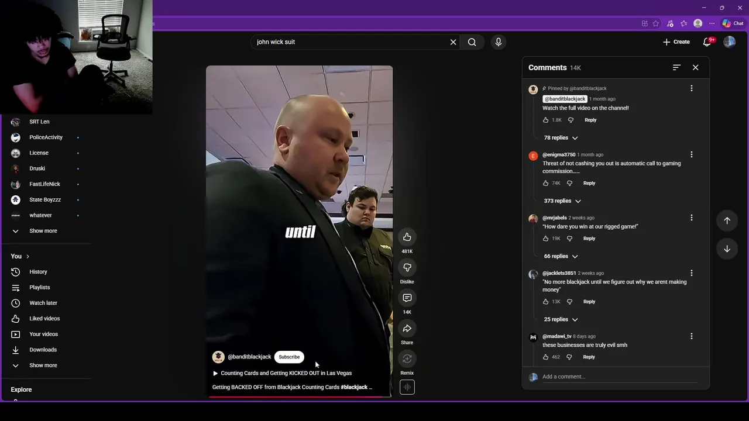This screenshot has width=749, height=421.
Task: Close the Comments panel
Action: (695, 67)
